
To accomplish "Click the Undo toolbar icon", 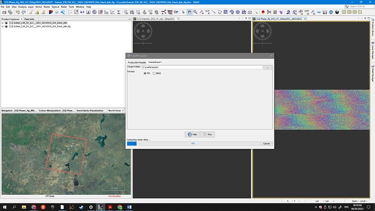I will (17, 12).
